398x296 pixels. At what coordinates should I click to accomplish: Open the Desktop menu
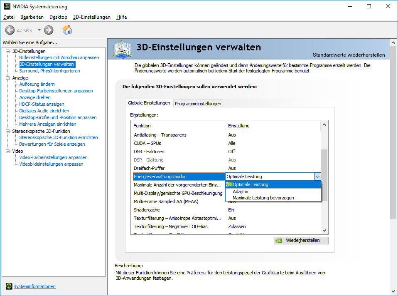[59, 17]
